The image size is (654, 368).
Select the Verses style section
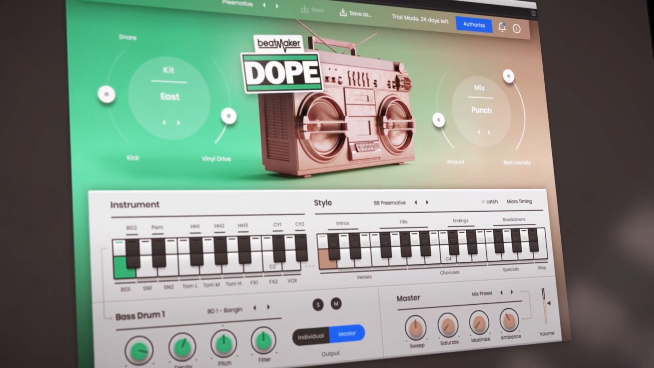tap(364, 277)
